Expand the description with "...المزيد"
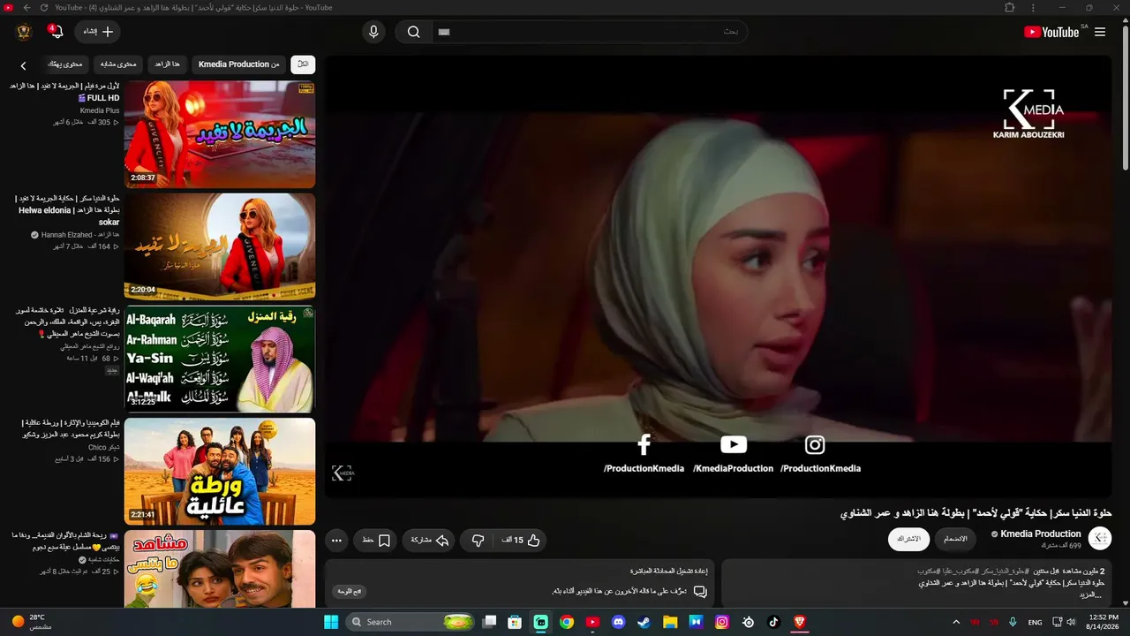The image size is (1130, 636). tap(1089, 595)
